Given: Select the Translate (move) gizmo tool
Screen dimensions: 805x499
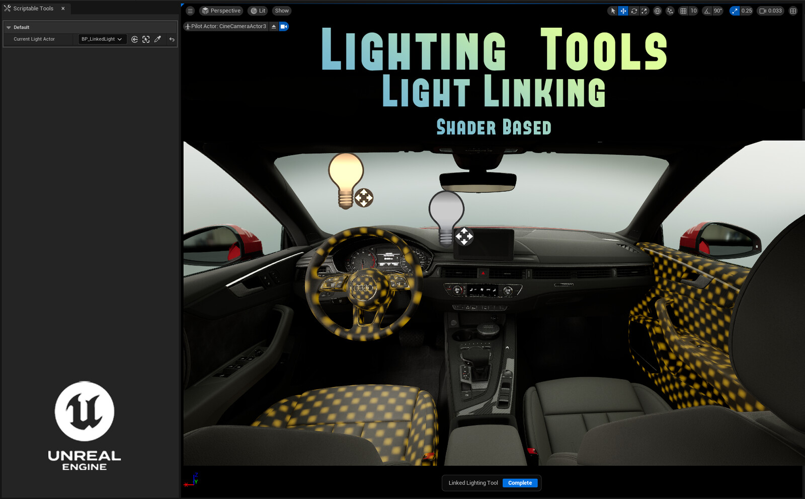Looking at the screenshot, I should coord(623,11).
